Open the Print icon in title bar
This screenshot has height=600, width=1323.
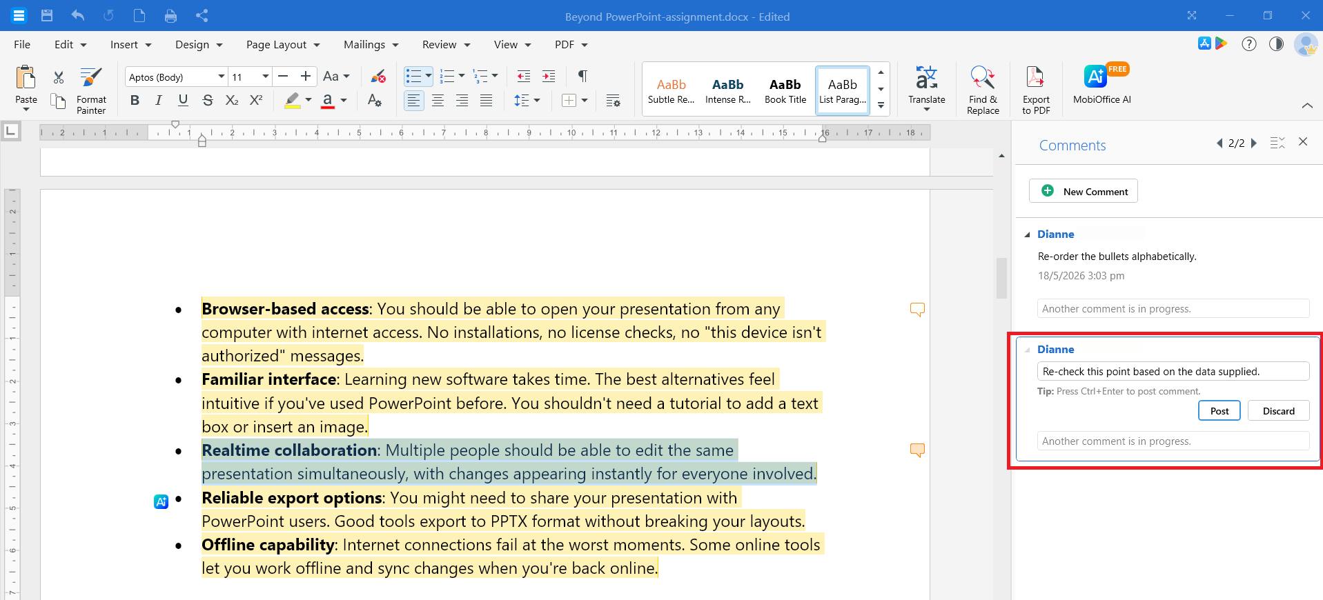170,16
